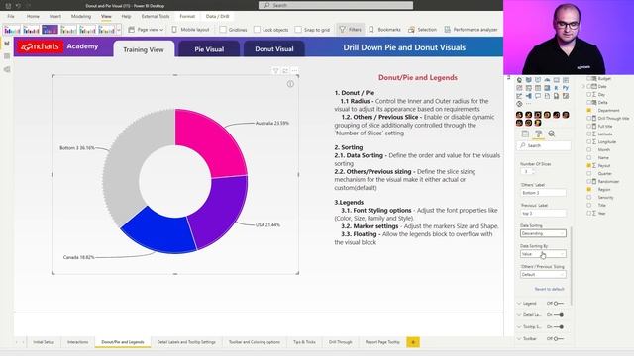634x356 pixels.
Task: Turn on the Legend toggle
Action: 559,304
